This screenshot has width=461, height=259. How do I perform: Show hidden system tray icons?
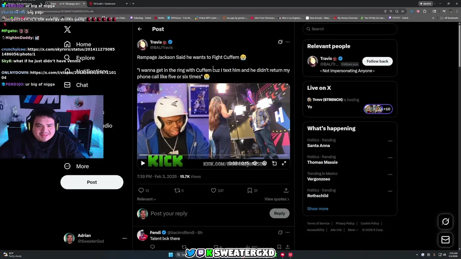point(417,255)
